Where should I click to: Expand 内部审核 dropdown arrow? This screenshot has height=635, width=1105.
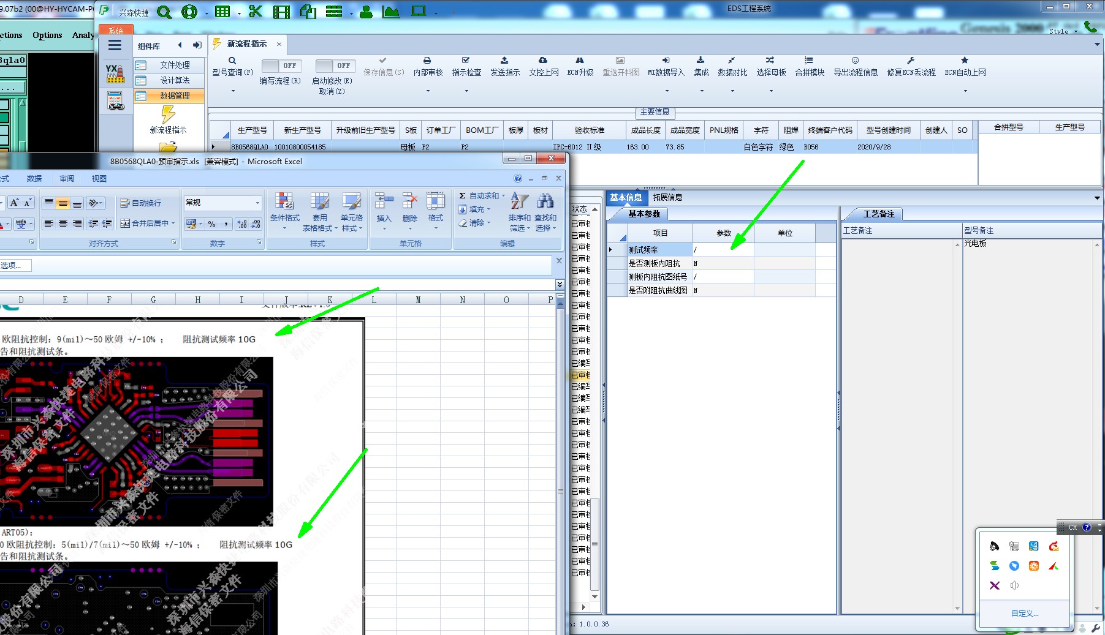[x=428, y=91]
